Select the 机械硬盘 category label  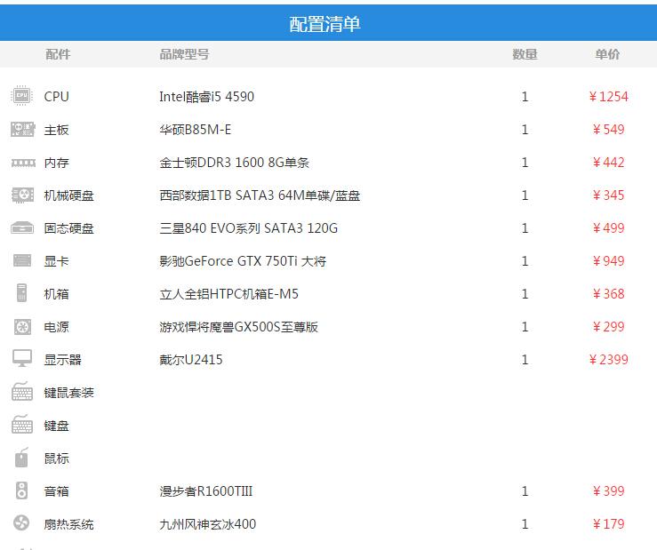(68, 195)
